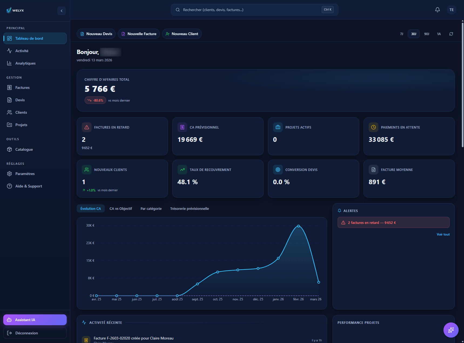464x343 pixels.
Task: Select the Activité sidebar icon
Action: point(9,51)
